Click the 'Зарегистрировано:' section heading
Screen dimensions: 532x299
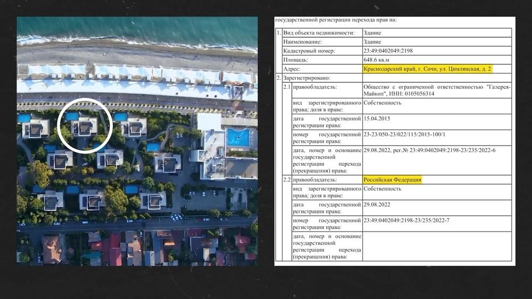306,78
